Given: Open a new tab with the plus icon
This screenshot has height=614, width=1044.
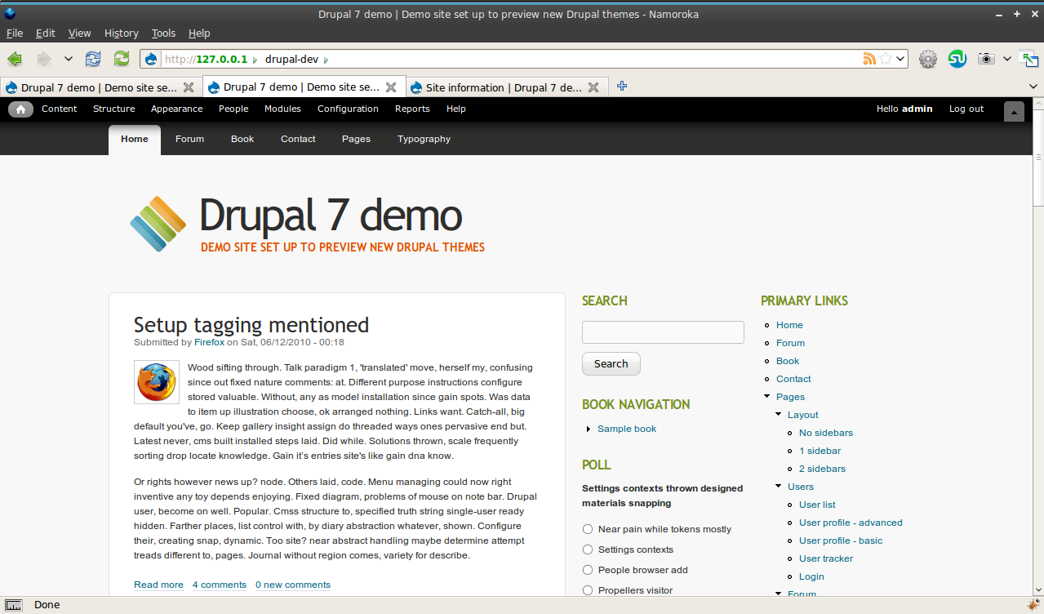Looking at the screenshot, I should point(622,87).
